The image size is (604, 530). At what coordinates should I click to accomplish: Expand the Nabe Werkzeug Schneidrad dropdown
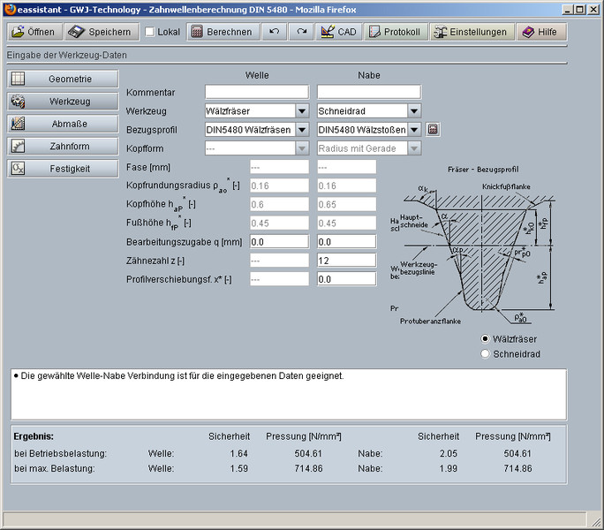click(413, 111)
